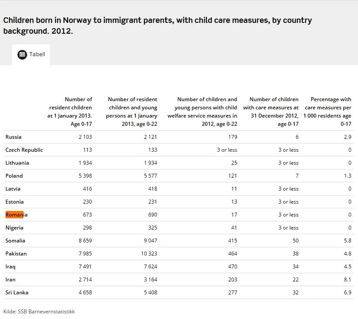The image size is (358, 319).
Task: Select the Russia row label
Action: pyautogui.click(x=13, y=137)
